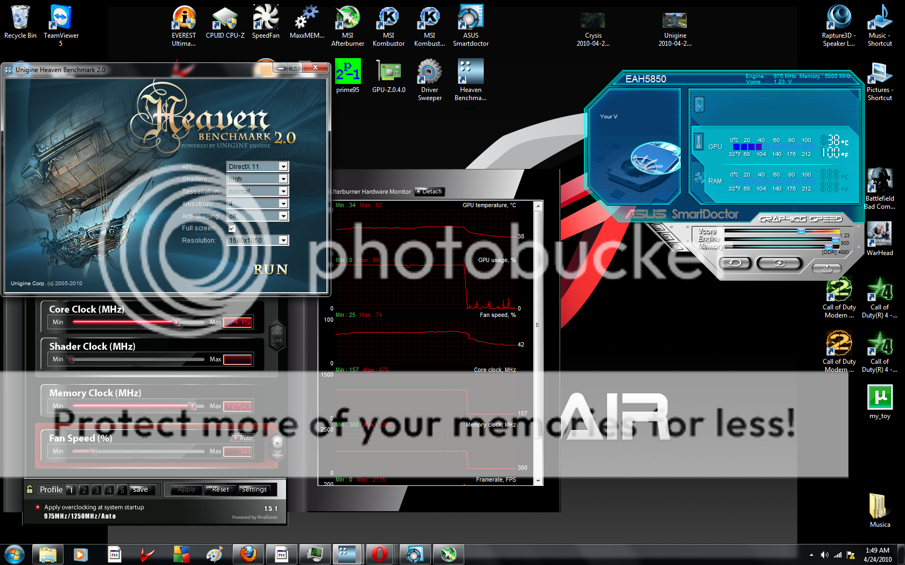Open the Recycle Bin icon
Image resolution: width=905 pixels, height=565 pixels.
(20, 22)
